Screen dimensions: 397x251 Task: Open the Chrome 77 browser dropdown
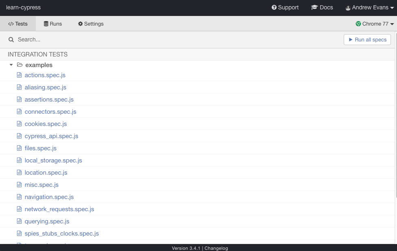(x=375, y=24)
